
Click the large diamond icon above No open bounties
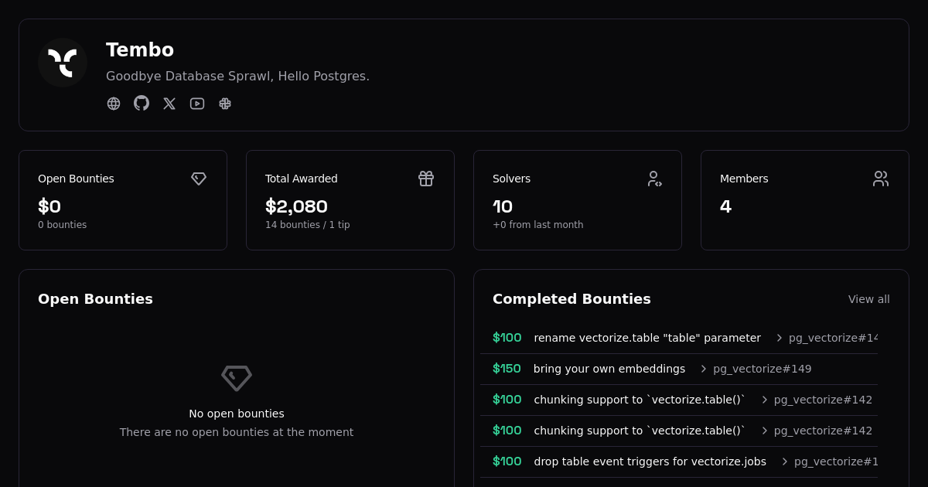(x=237, y=378)
